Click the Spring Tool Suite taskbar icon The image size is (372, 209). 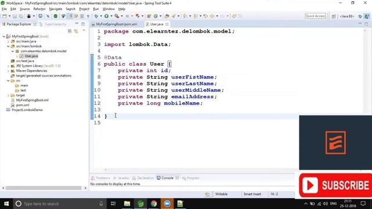click(x=141, y=204)
